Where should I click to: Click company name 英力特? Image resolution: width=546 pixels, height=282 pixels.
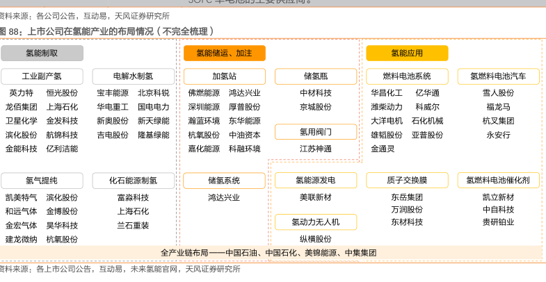coord(22,93)
